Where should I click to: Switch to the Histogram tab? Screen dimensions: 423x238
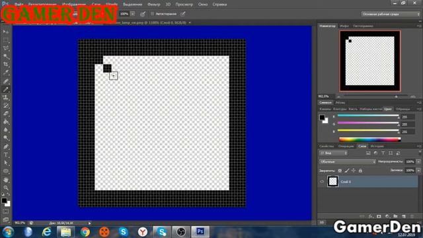pos(363,26)
